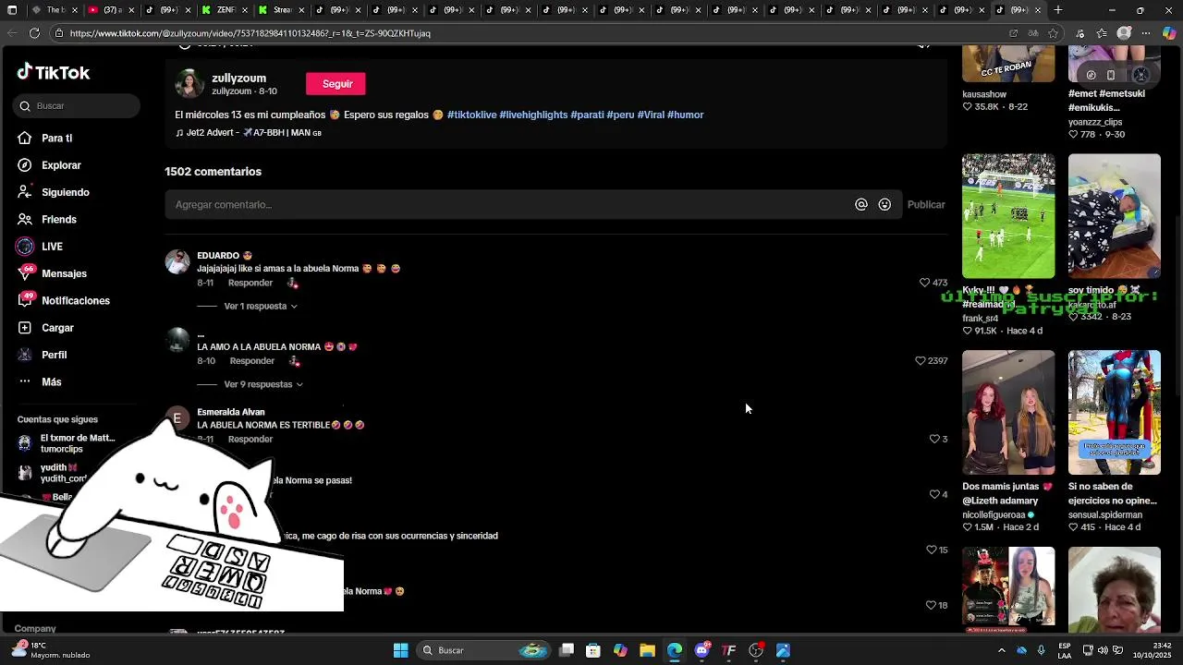This screenshot has height=665, width=1183.
Task: Like the comment with 4 likes
Action: coord(933,494)
